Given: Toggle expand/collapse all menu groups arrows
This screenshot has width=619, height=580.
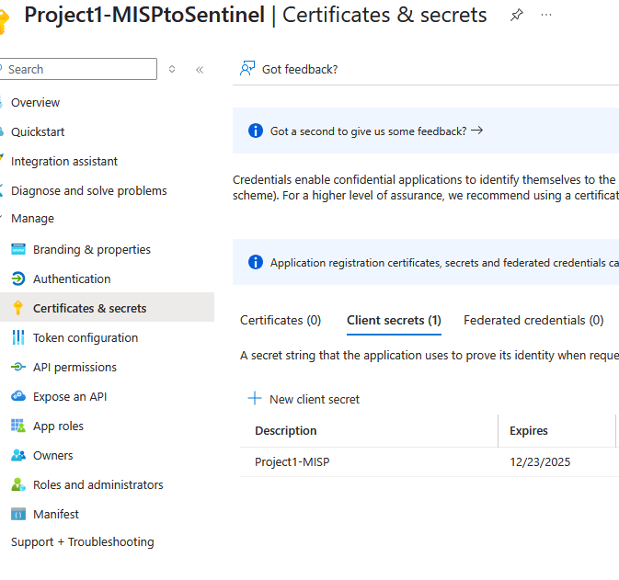Looking at the screenshot, I should (x=172, y=69).
